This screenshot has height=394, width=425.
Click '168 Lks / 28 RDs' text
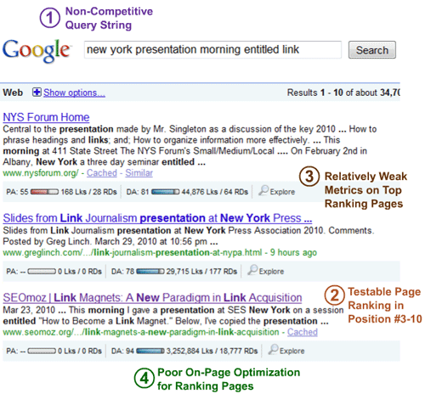tap(88, 192)
